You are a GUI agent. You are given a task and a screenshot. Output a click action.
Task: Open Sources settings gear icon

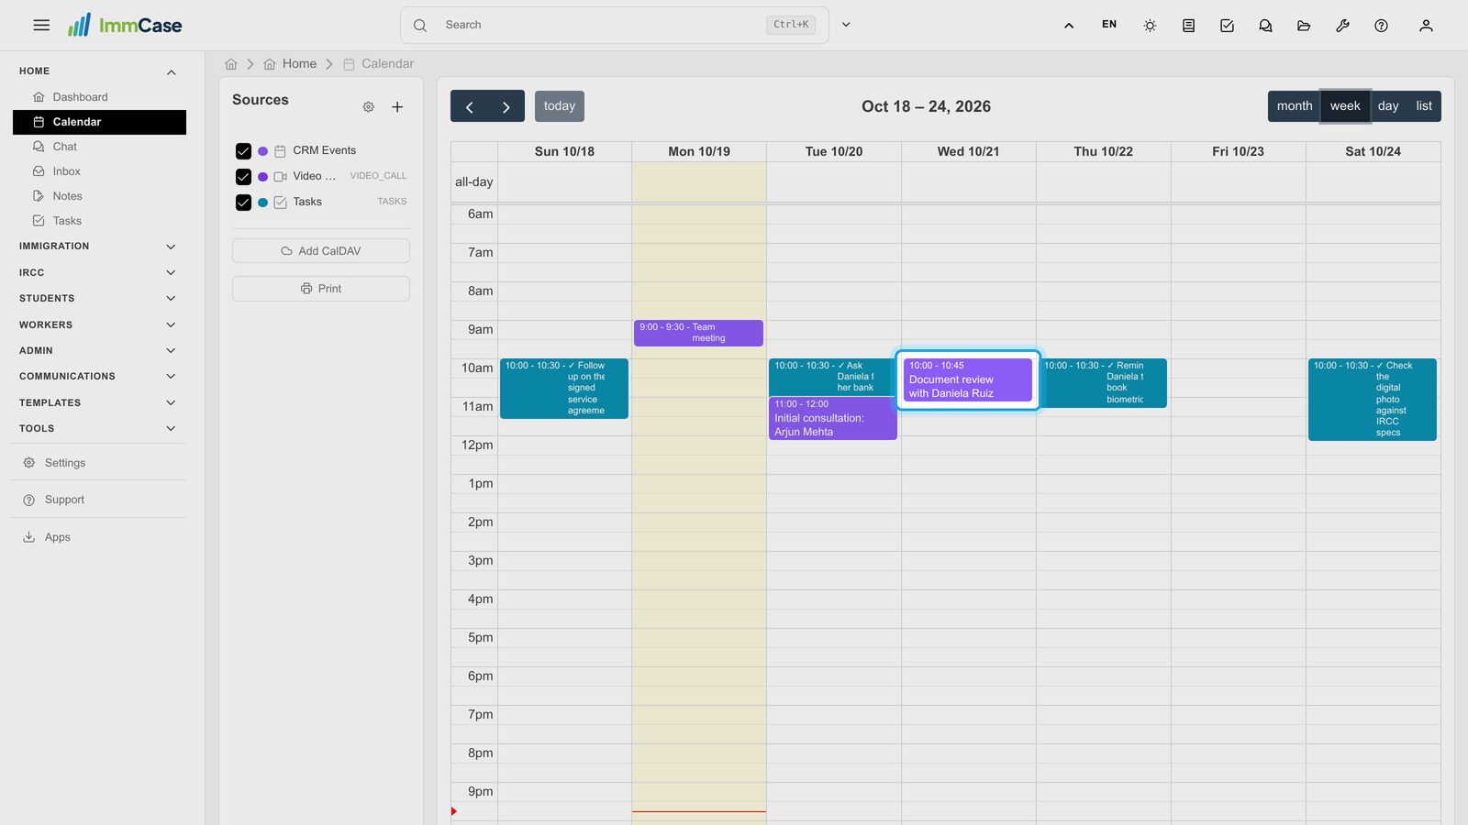[368, 107]
